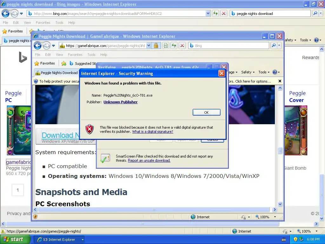Close the Security Warning dialog with X

point(222,73)
